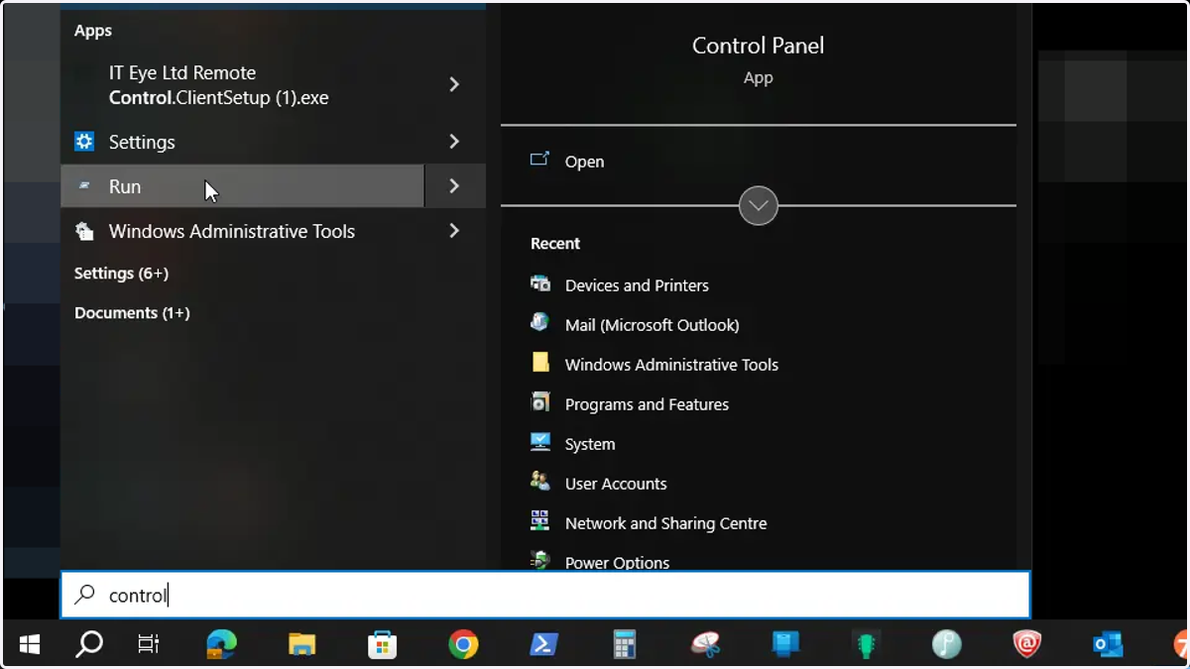
Task: Click the blue book taskbar icon
Action: click(x=785, y=645)
